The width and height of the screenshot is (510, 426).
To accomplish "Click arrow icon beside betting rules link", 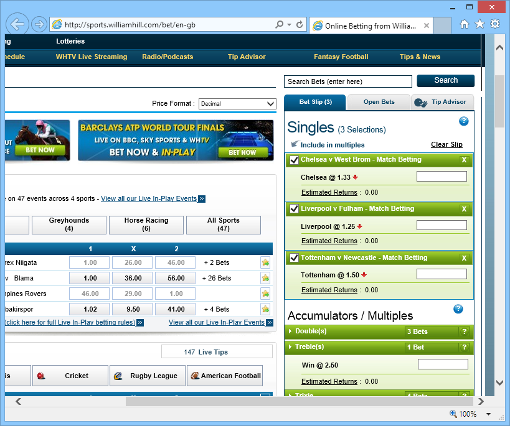I will coord(140,322).
